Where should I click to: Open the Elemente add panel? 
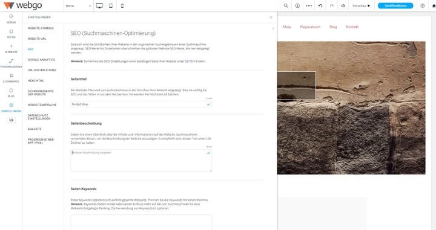[x=11, y=48]
